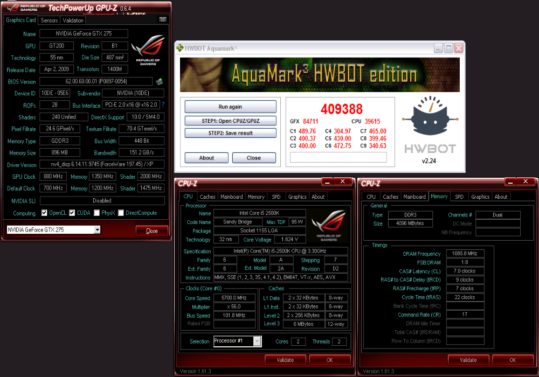Click the Threads count field in CPU-Z
Screen dimensions: 539x377
[x=339, y=341]
